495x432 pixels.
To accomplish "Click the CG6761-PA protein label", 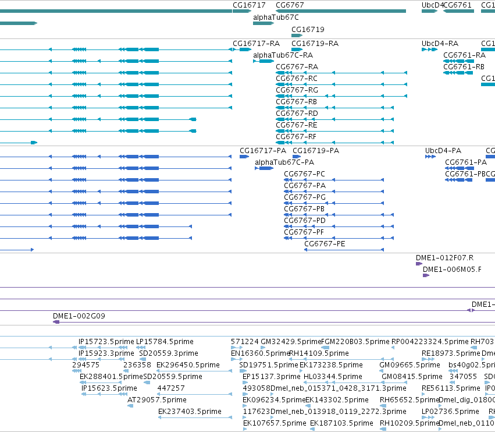I will tap(466, 162).
